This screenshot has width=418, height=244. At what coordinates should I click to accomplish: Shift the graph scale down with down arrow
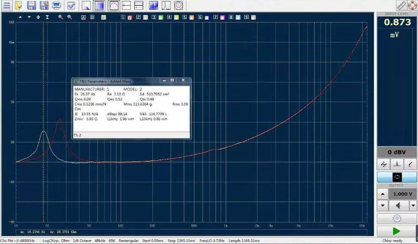pyautogui.click(x=30, y=17)
